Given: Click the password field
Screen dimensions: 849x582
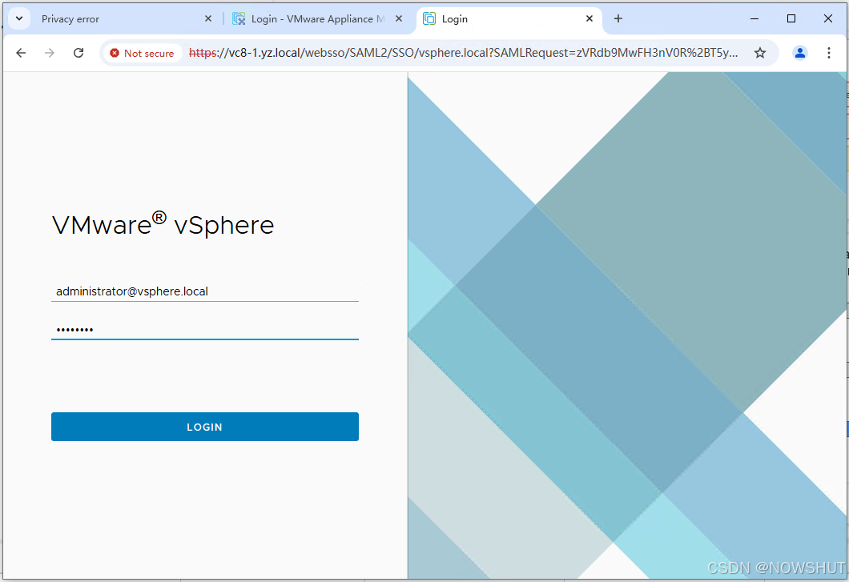Looking at the screenshot, I should point(205,329).
